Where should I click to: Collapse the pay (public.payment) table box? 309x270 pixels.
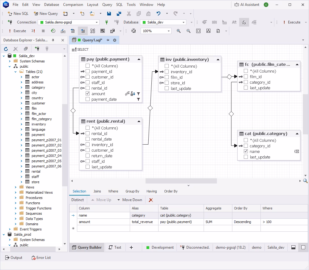tap(139, 59)
